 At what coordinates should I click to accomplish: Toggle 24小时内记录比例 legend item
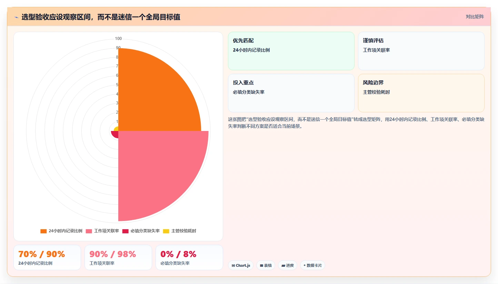61,231
